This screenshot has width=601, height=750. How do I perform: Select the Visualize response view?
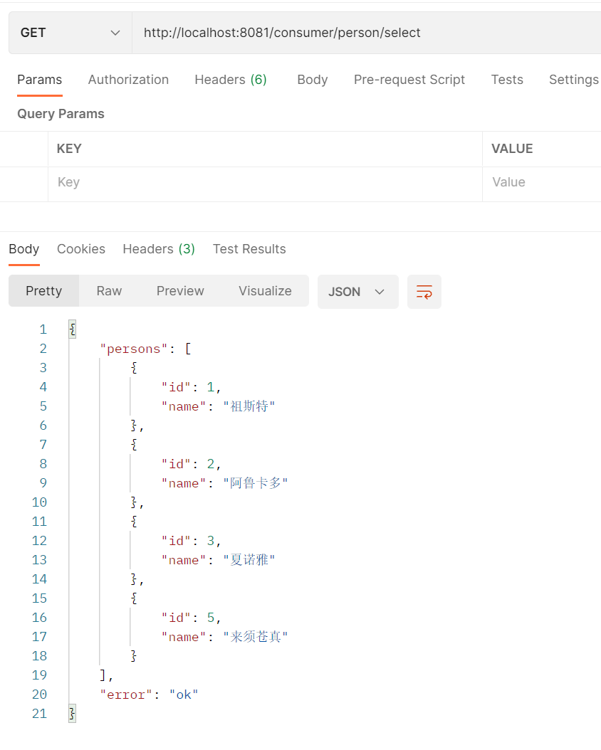click(265, 291)
